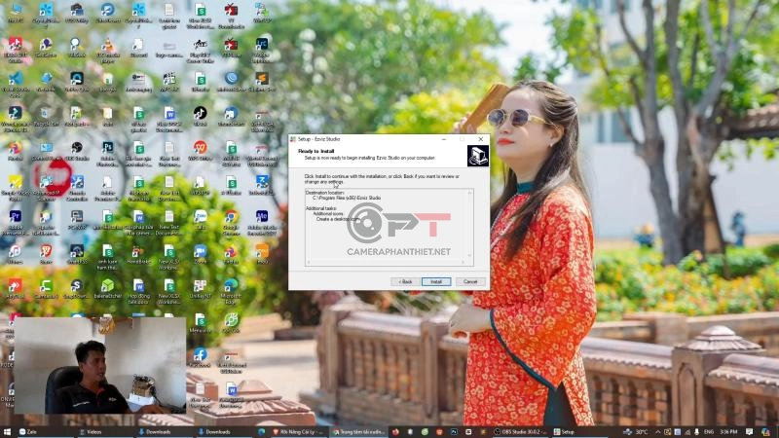The image size is (779, 438).
Task: Go Back in the setup wizard
Action: pyautogui.click(x=405, y=281)
